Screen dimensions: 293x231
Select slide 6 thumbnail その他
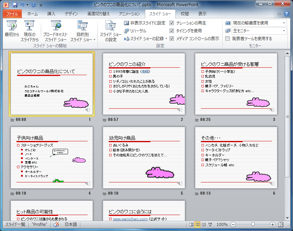pos(236,158)
